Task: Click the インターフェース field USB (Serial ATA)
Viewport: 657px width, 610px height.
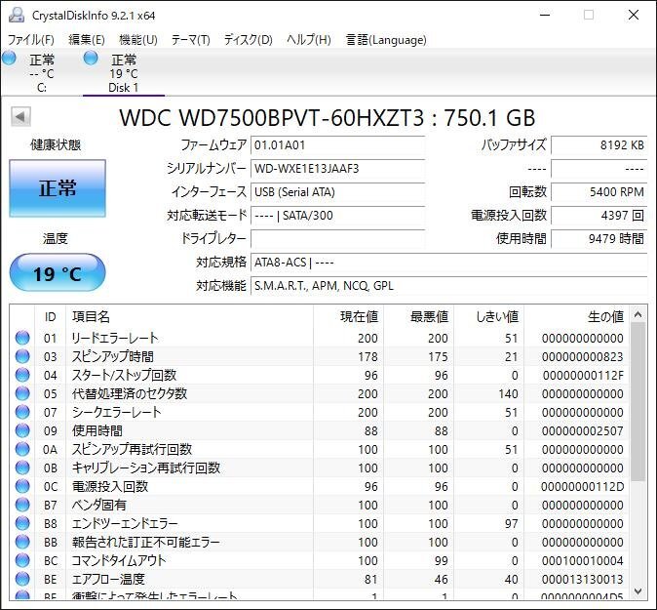Action: pos(337,192)
